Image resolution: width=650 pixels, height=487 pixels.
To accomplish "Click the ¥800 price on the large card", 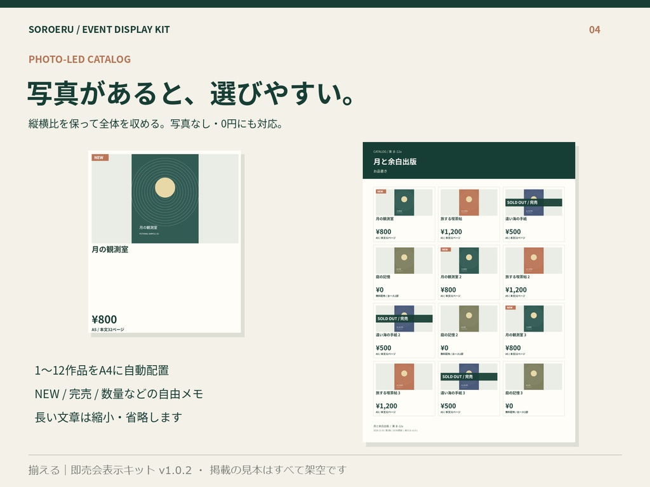I will click(x=104, y=320).
